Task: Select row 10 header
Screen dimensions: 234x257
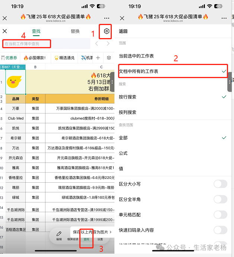Action: click(2, 168)
